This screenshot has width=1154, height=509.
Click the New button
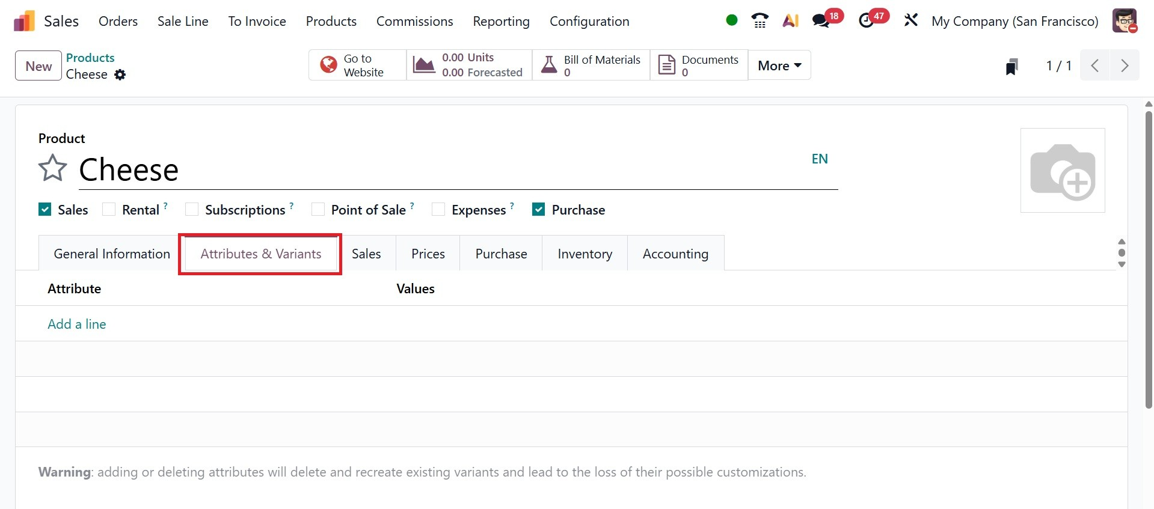[x=38, y=66]
